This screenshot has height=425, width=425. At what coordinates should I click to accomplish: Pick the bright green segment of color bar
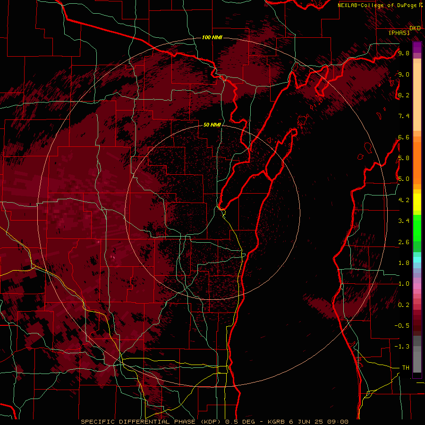tap(417, 228)
